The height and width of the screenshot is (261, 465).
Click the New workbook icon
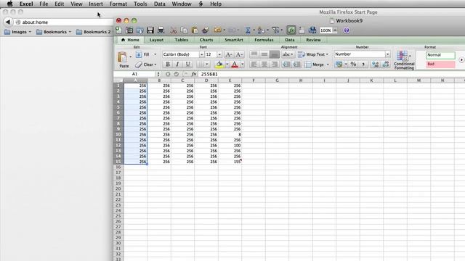click(118, 30)
